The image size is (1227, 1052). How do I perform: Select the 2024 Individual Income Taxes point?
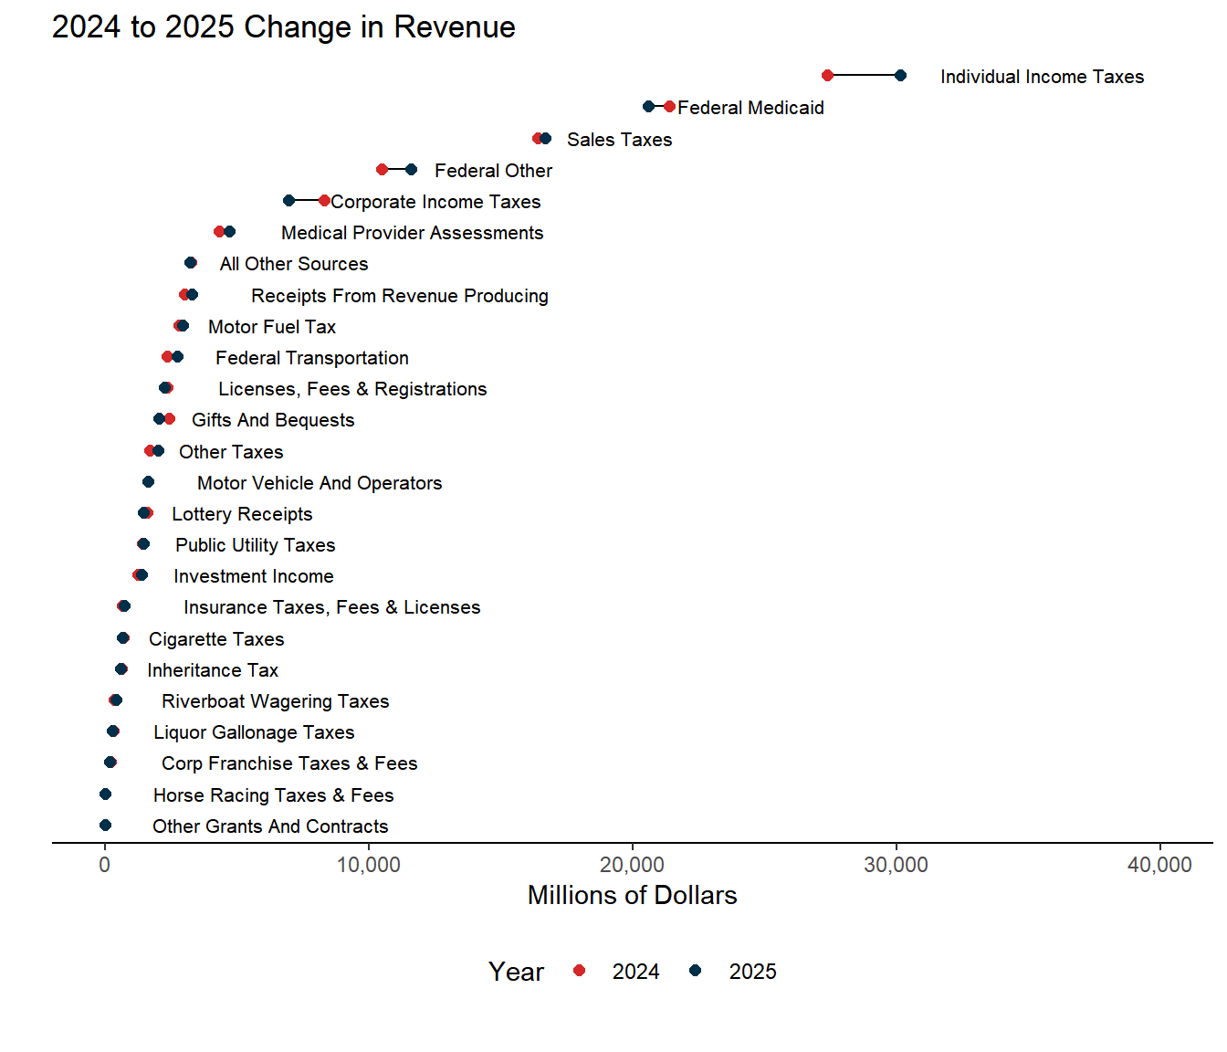[x=827, y=76]
